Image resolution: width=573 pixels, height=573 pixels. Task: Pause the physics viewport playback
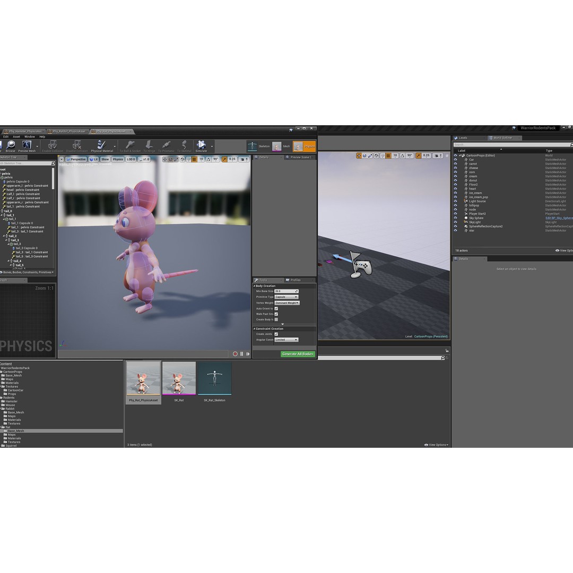[241, 354]
